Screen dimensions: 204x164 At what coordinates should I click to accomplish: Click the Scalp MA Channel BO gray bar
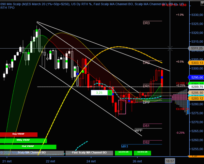click(x=32, y=153)
